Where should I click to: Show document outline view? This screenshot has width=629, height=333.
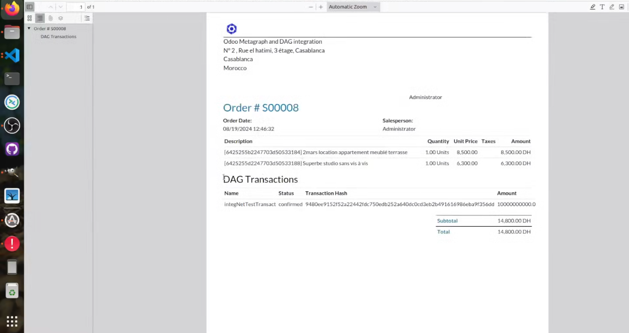[x=40, y=18]
